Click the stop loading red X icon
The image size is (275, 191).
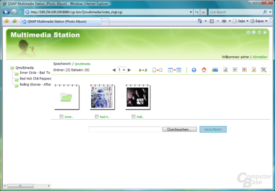click(203, 12)
